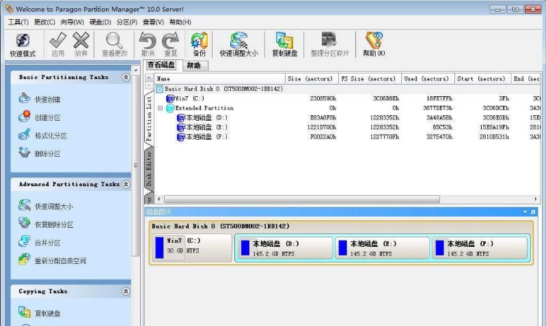Click the 复制硬盘 (Copy Hard Disk) toolbar icon

pyautogui.click(x=284, y=45)
